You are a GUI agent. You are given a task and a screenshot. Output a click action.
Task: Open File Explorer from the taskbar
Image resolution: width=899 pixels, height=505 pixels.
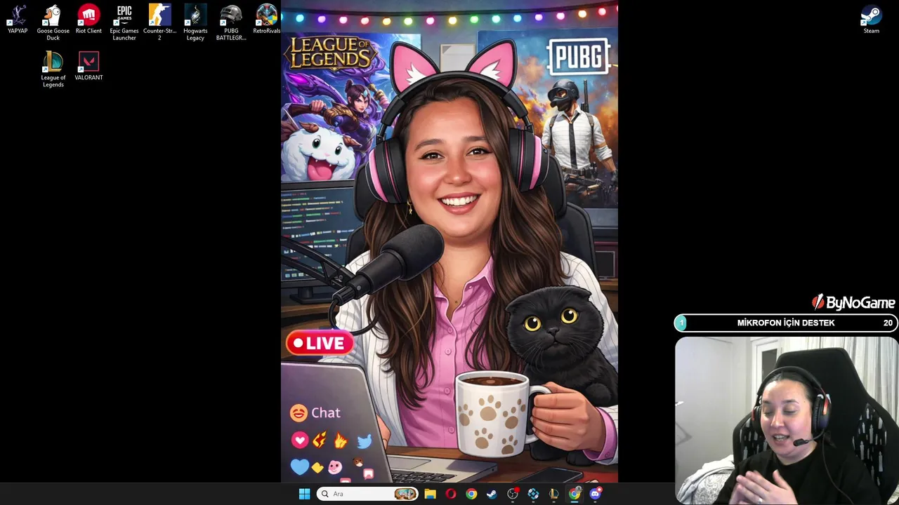point(430,494)
